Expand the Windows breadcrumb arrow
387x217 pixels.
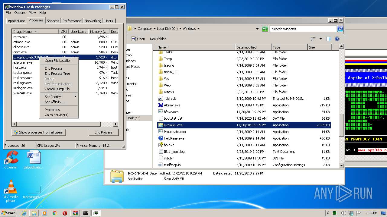198,29
